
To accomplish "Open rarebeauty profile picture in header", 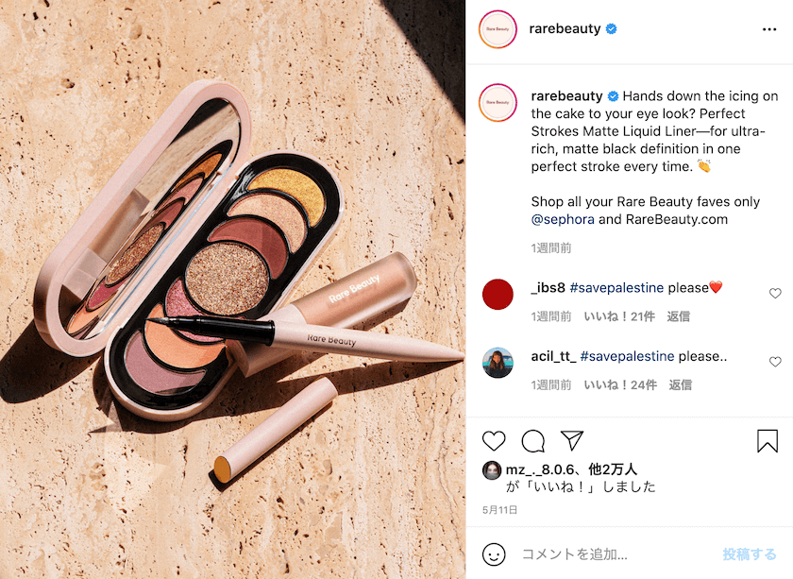I will tap(498, 29).
